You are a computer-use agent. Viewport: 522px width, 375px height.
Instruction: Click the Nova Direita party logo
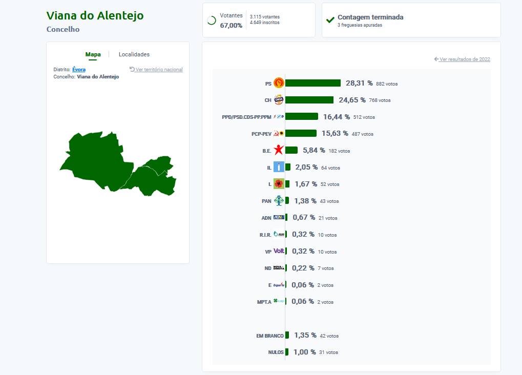(x=279, y=268)
